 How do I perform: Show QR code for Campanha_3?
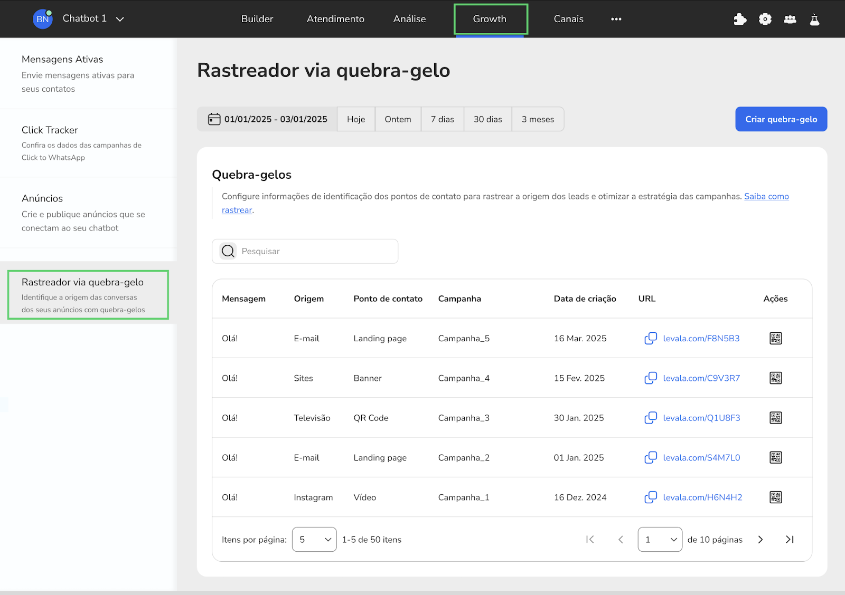[x=776, y=418]
